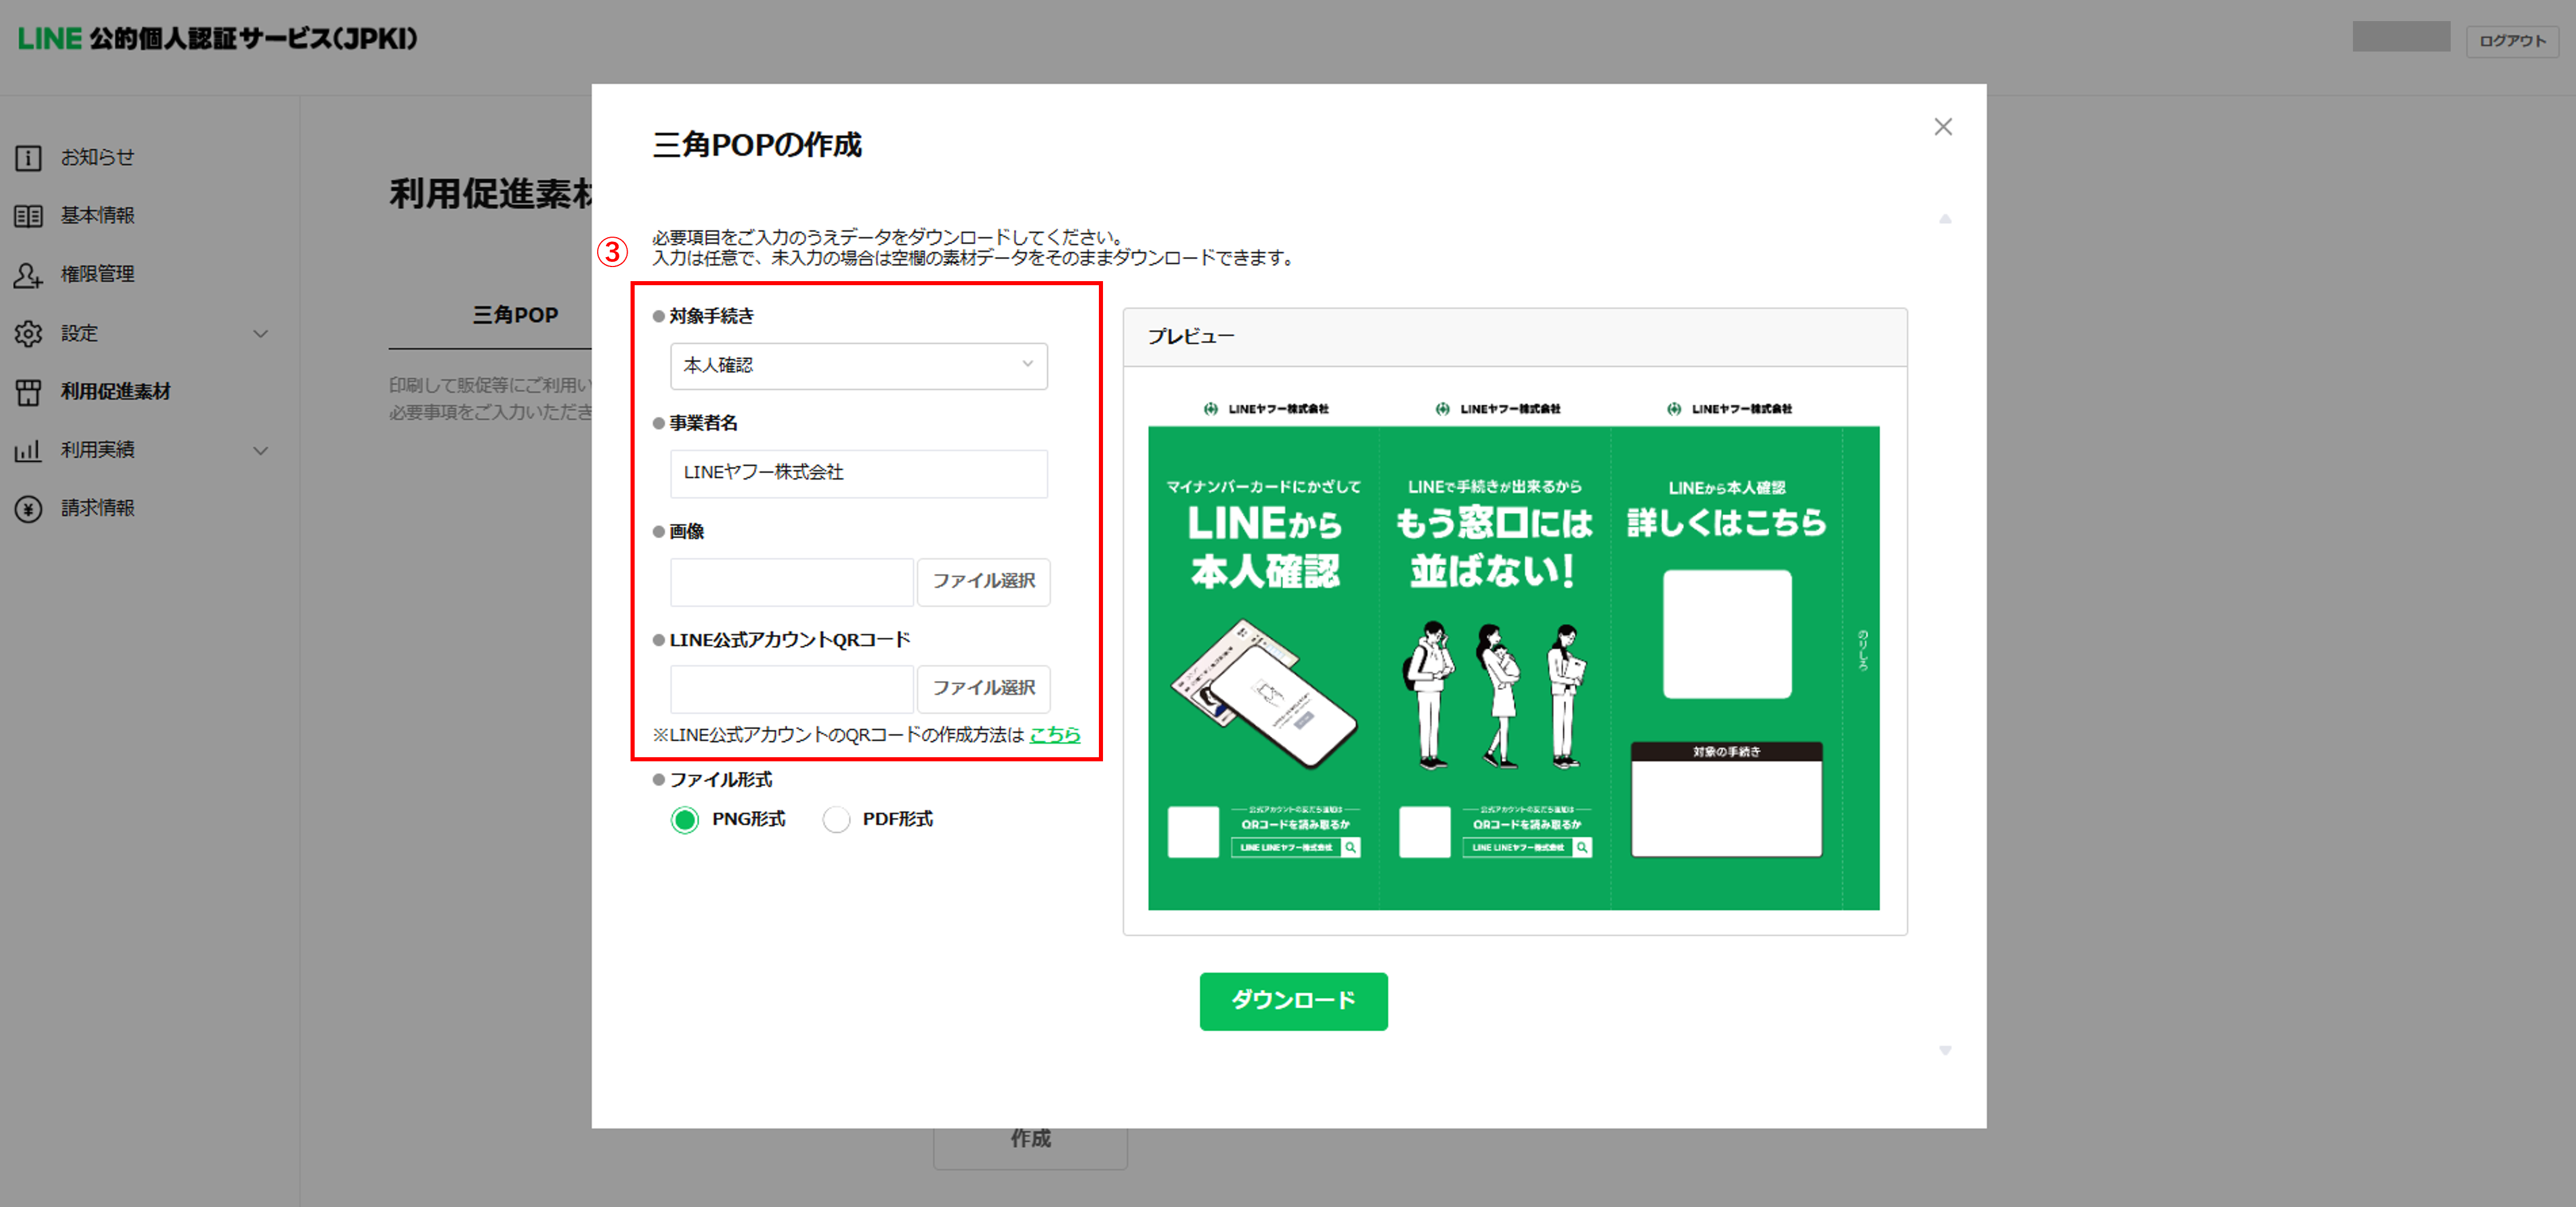Click the 利用実績 chart icon in sidebar
Viewport: 2576px width, 1207px height.
(28, 450)
